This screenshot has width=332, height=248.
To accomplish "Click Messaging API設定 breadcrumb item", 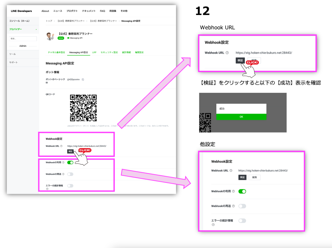I will coord(131,21).
